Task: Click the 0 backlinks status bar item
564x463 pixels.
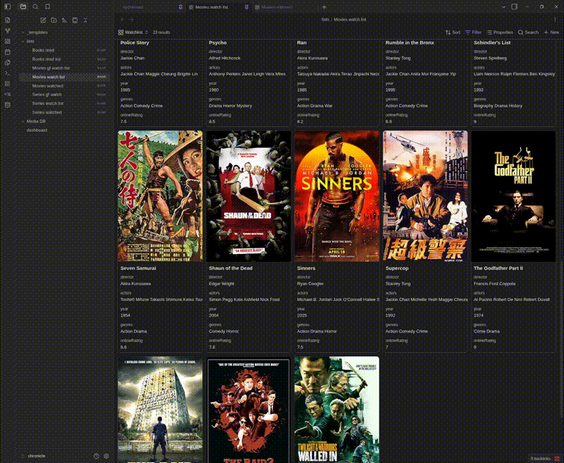Action: click(540, 459)
